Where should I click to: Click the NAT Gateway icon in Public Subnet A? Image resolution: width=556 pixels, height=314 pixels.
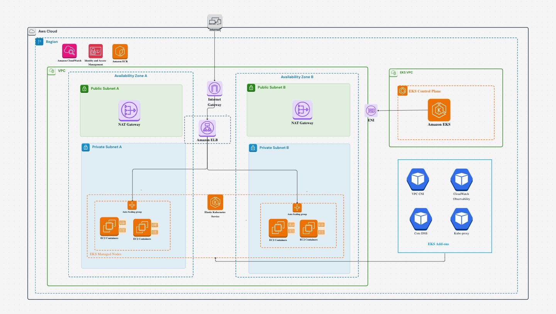point(129,111)
